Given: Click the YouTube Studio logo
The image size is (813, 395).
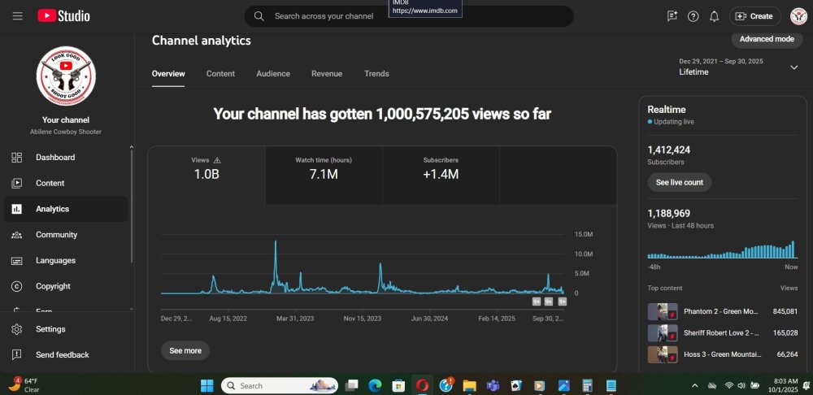Looking at the screenshot, I should (x=63, y=16).
